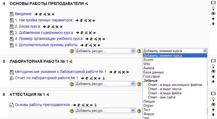Edit section 6 title АТТЕСТАЦИЯ № 1
The image size is (217, 119).
48,95
